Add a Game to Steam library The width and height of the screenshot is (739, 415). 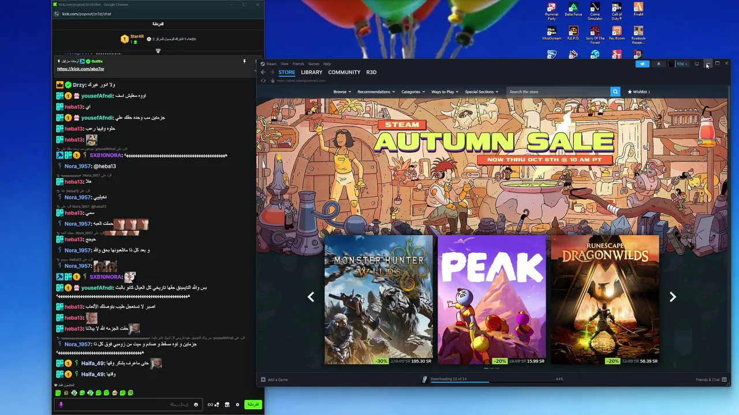[x=274, y=379]
